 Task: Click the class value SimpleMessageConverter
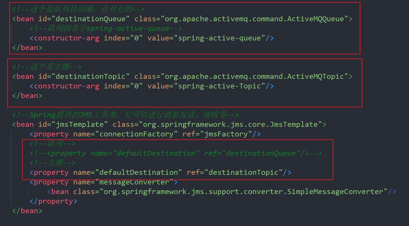click(x=244, y=192)
